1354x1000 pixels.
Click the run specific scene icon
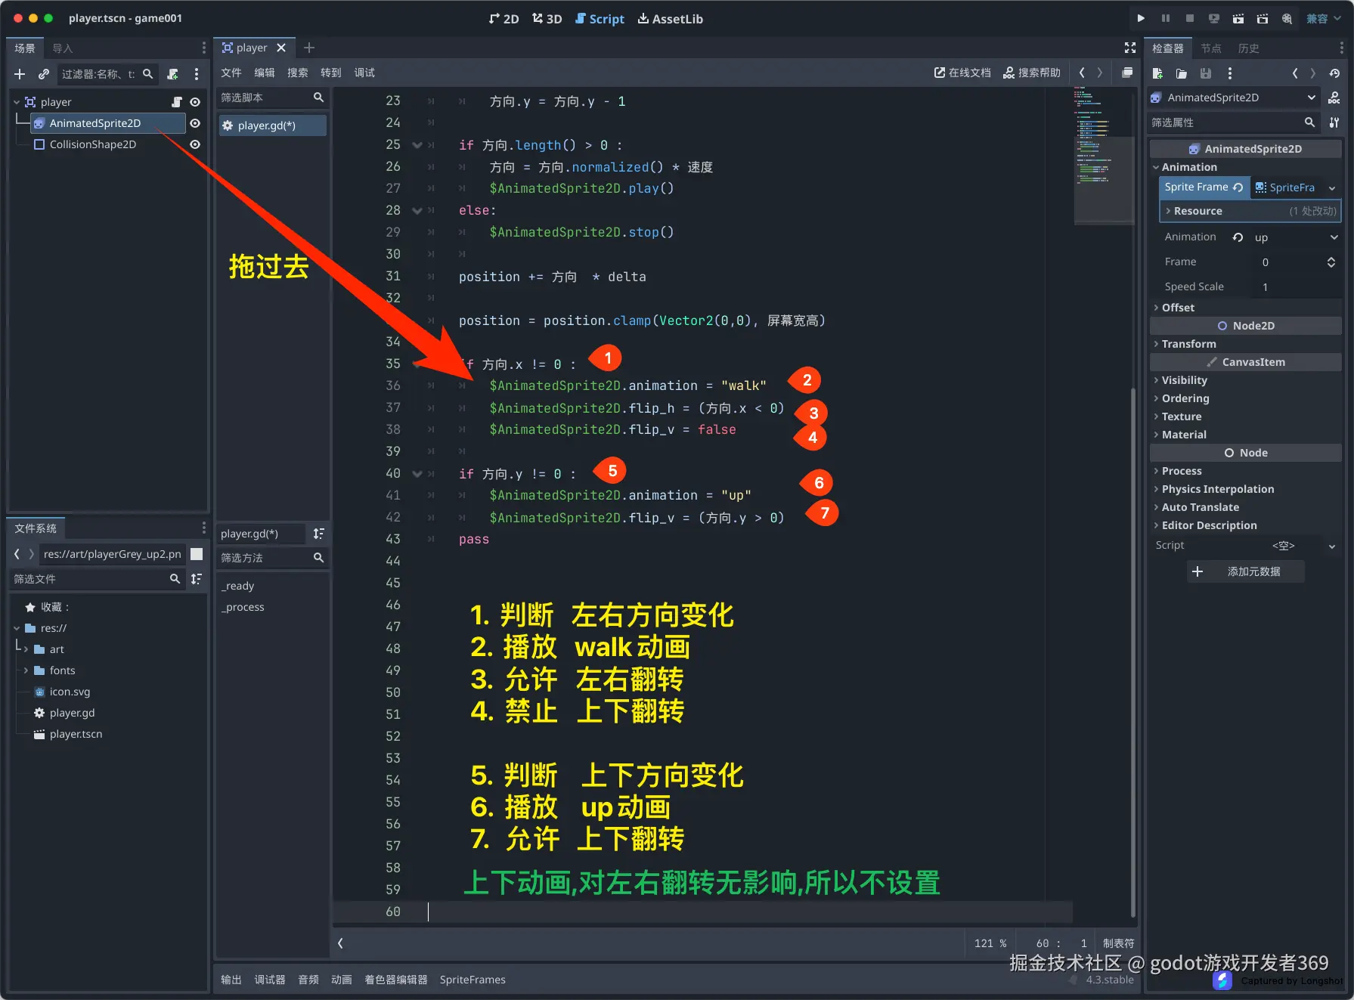tap(1262, 18)
